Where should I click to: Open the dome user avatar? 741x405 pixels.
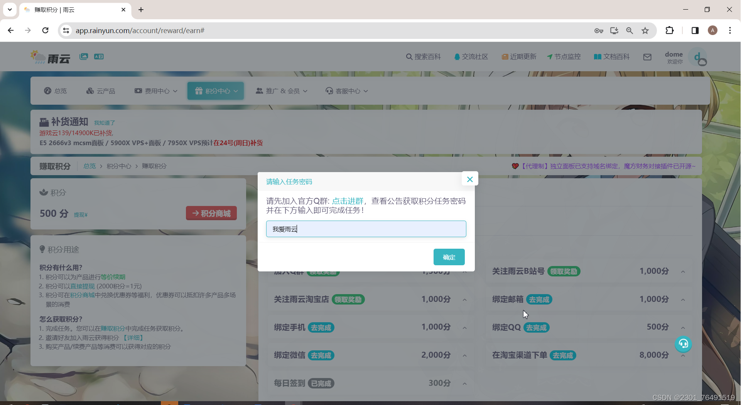coord(699,57)
